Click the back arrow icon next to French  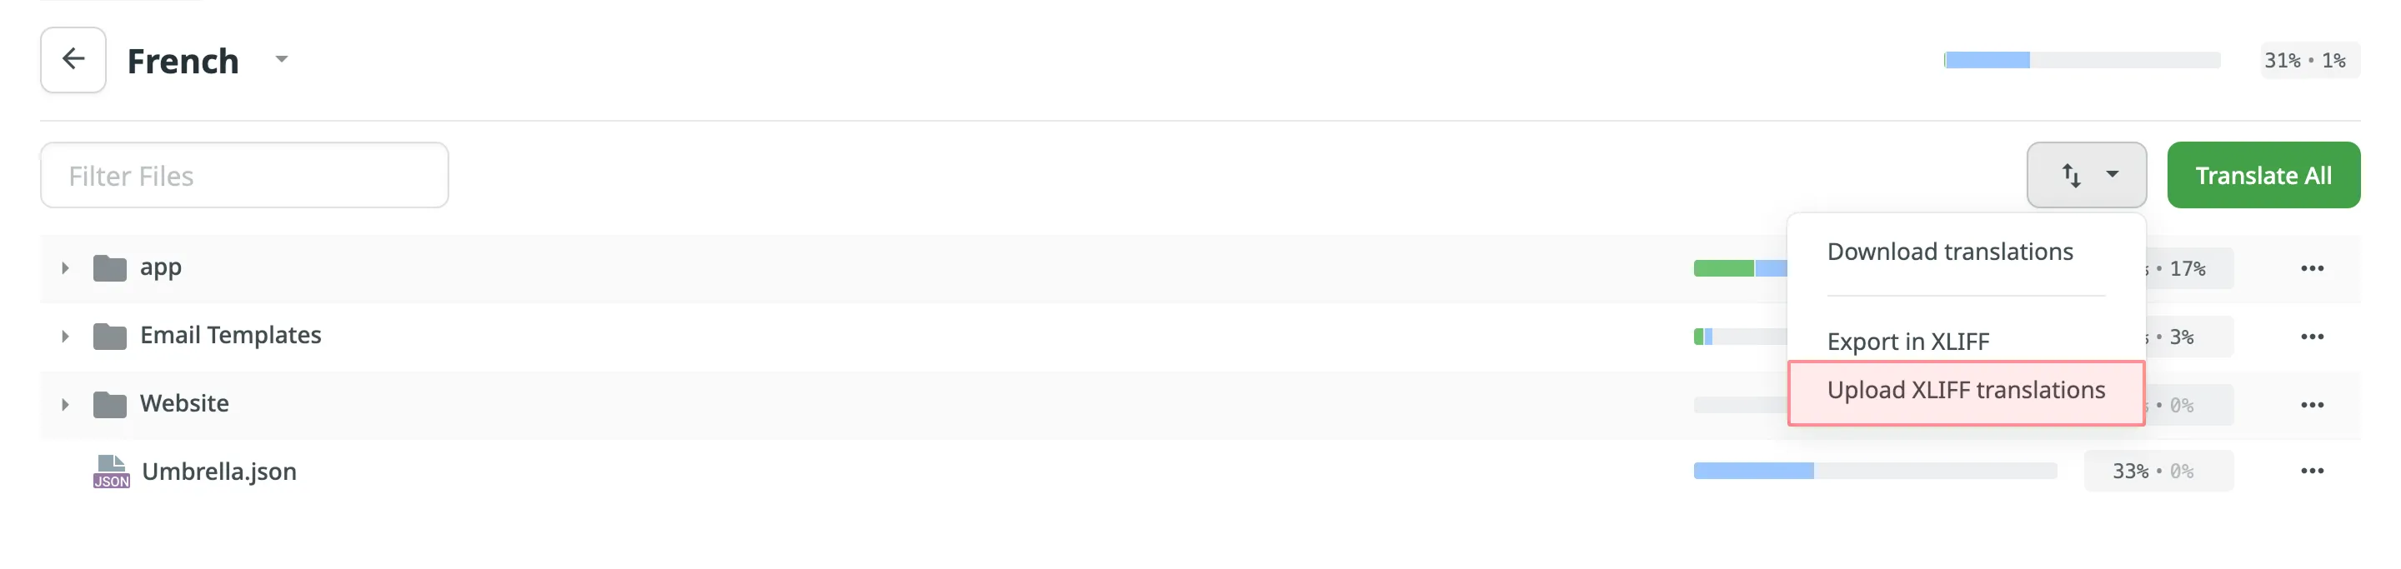(73, 58)
